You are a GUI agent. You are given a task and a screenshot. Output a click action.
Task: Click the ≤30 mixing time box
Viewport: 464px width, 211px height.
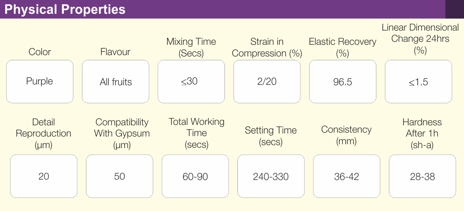click(191, 81)
